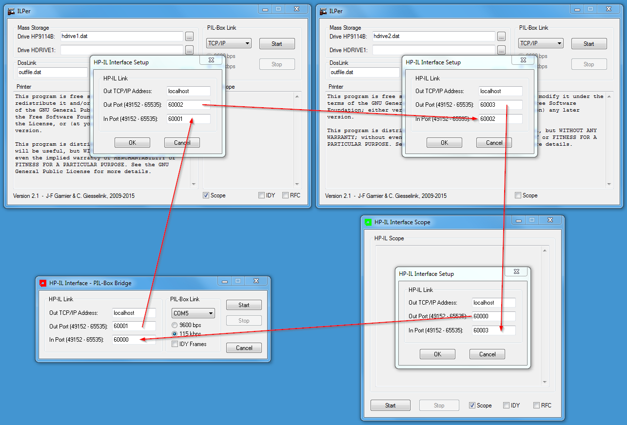The height and width of the screenshot is (425, 627).
Task: Minimize the HP-IL Interface Scope window
Action: coord(519,220)
